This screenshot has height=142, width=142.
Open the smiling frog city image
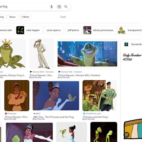coord(87,54)
